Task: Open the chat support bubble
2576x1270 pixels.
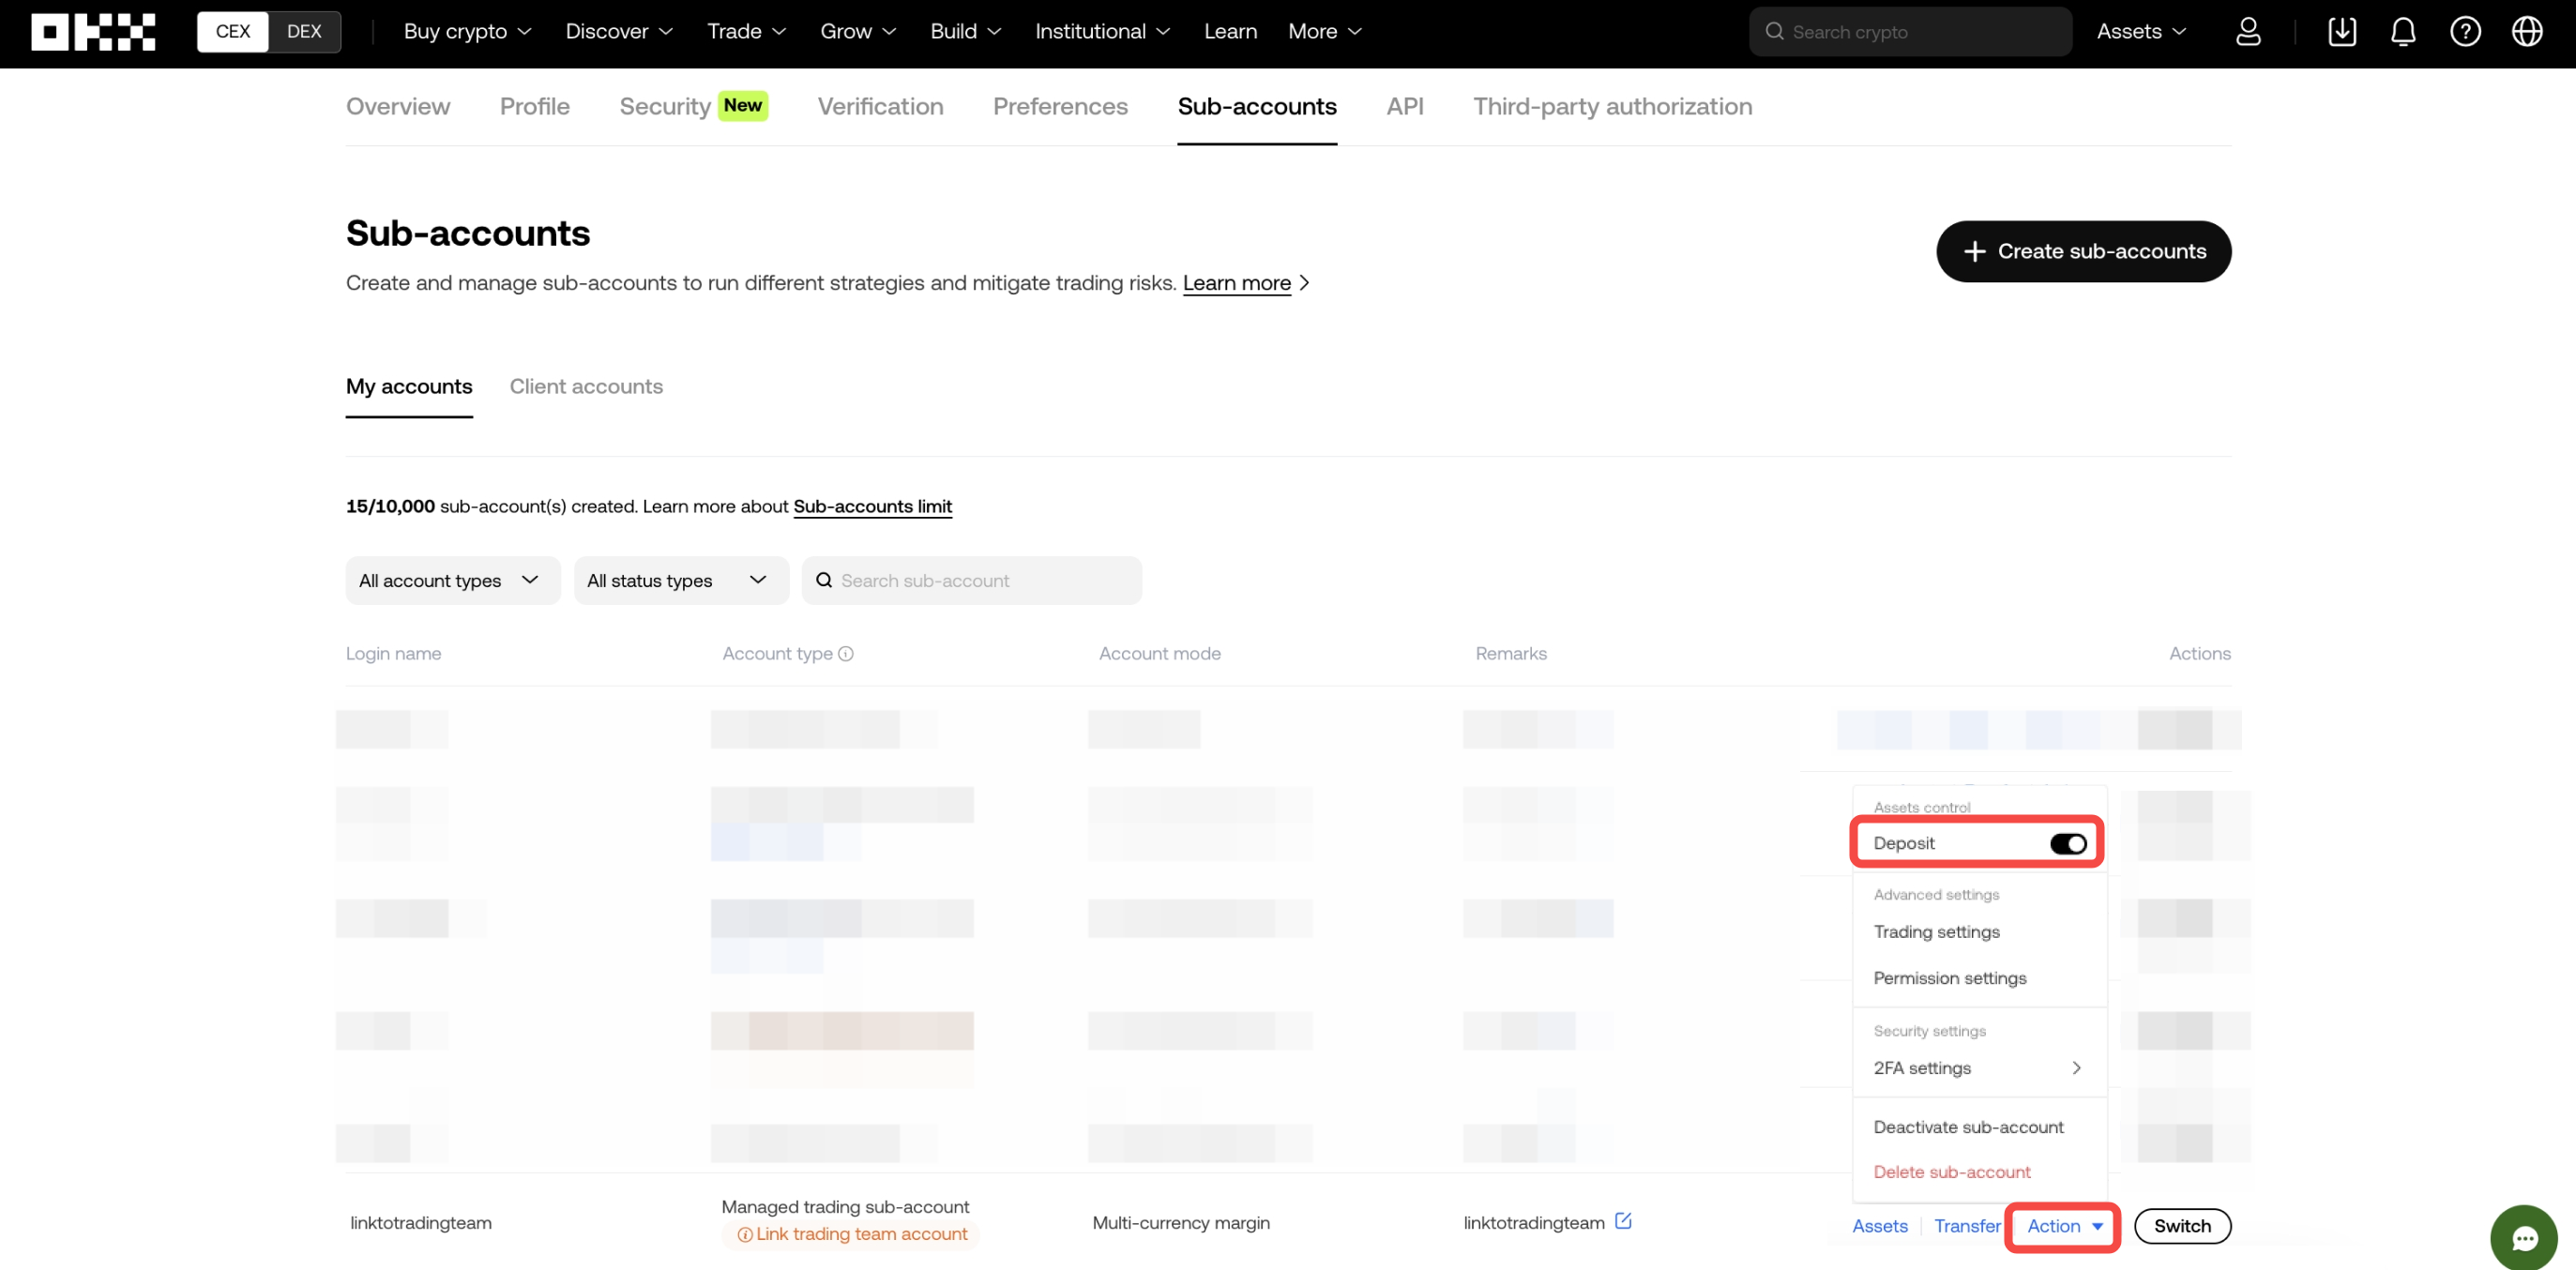Action: click(2523, 1238)
